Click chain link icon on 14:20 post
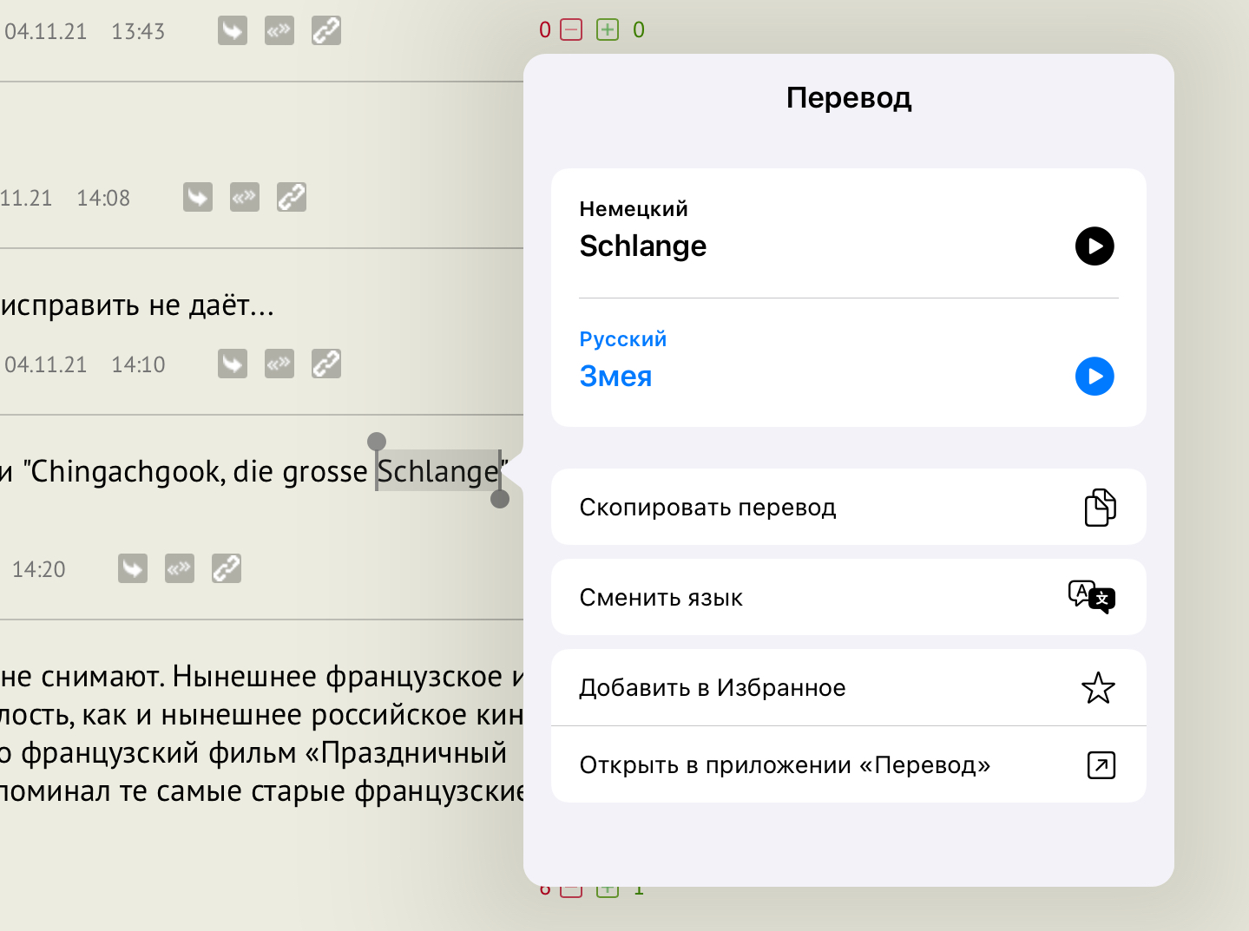Viewport: 1249px width, 931px height. pos(227,569)
